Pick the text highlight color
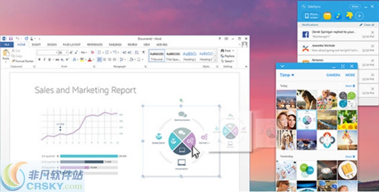Image resolution: width=379 pixels, height=192 pixels. click(82, 59)
